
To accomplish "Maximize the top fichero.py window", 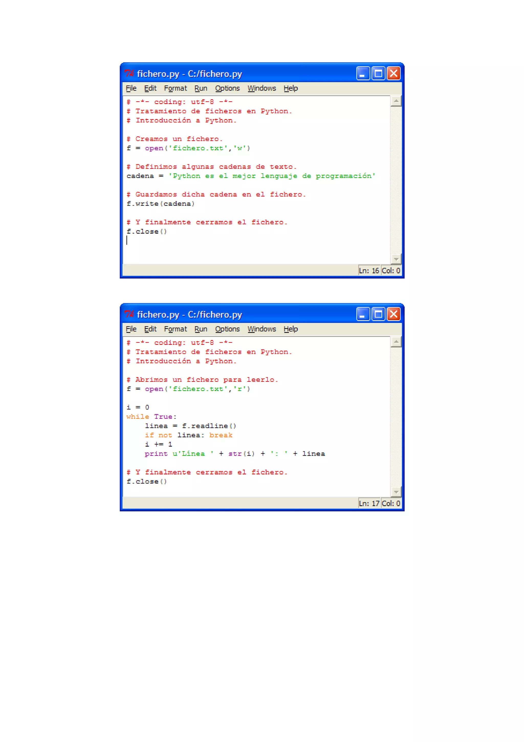I will click(378, 73).
